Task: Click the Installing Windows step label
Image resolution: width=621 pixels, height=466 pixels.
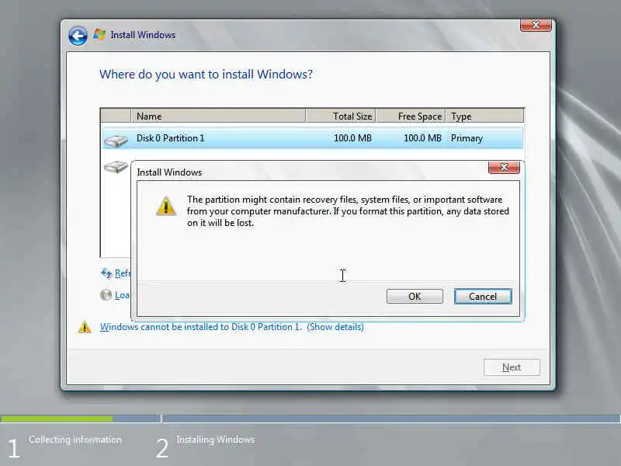Action: (x=216, y=440)
